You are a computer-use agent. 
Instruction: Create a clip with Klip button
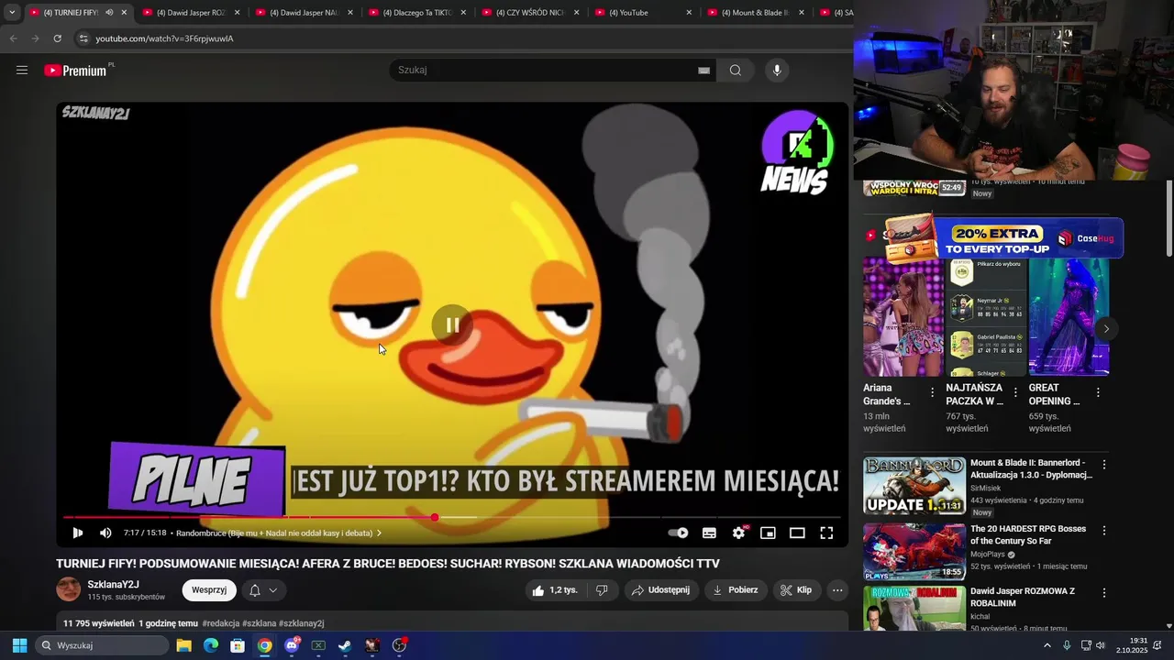795,590
